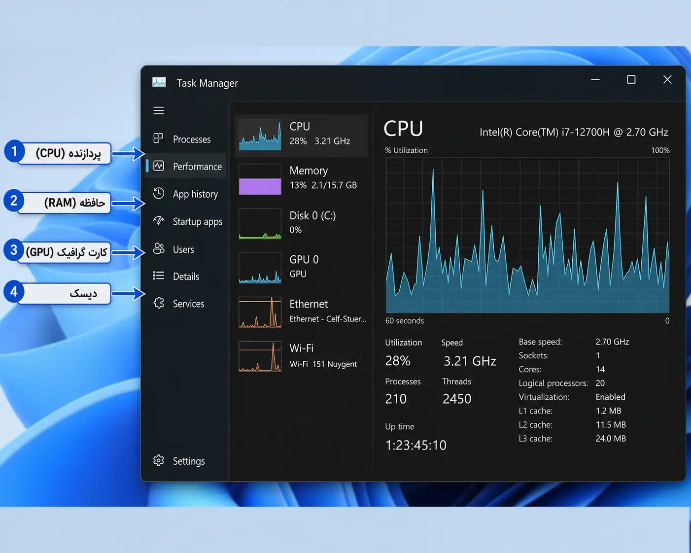
Task: Click the Memory 13% 2.1/15.7 GB entry
Action: (x=302, y=179)
